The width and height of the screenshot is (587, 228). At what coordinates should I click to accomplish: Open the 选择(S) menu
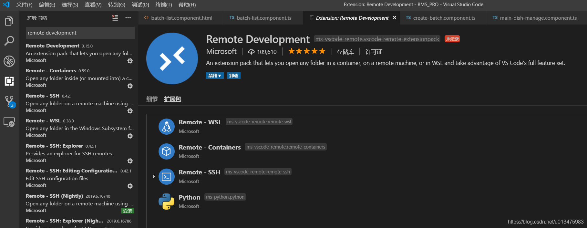click(x=70, y=5)
